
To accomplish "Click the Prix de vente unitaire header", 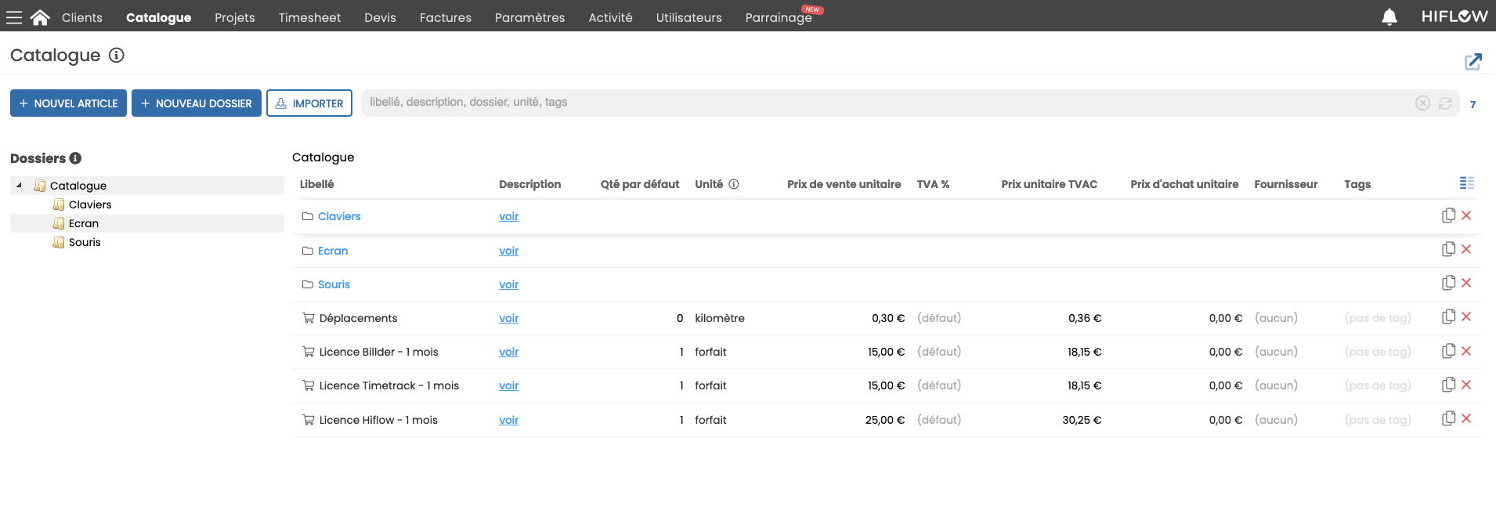I will coord(844,184).
